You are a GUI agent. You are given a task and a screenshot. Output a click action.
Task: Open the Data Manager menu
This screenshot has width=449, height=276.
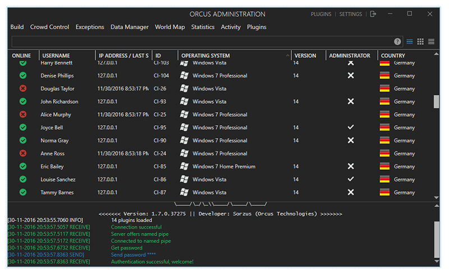130,27
